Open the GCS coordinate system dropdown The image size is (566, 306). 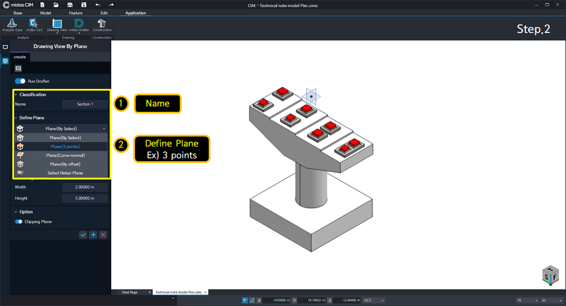coord(374,300)
